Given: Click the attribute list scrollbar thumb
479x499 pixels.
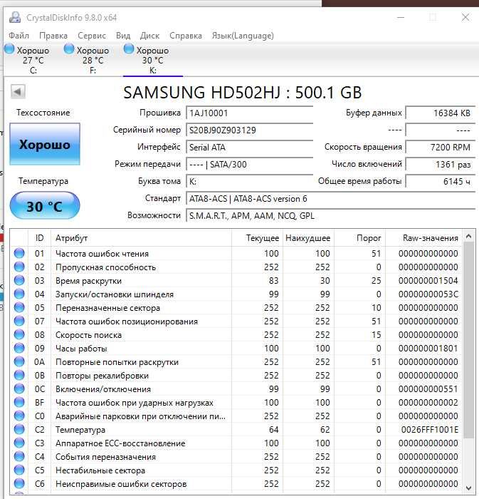Looking at the screenshot, I should click(x=468, y=339).
